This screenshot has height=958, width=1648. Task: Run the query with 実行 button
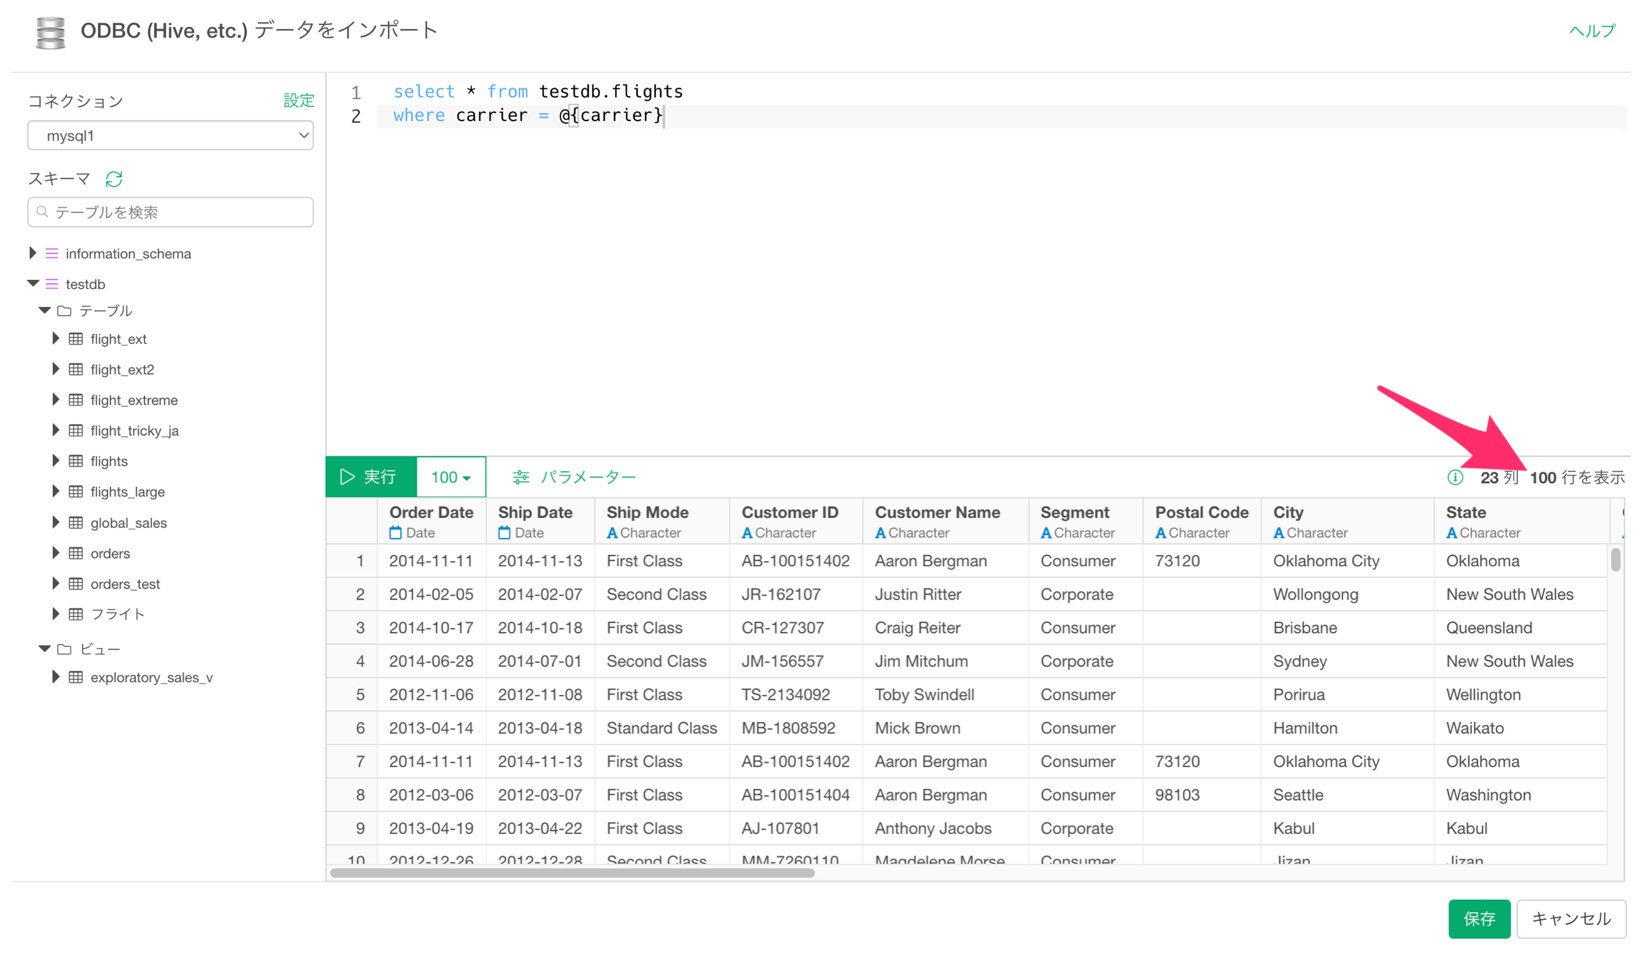click(371, 478)
